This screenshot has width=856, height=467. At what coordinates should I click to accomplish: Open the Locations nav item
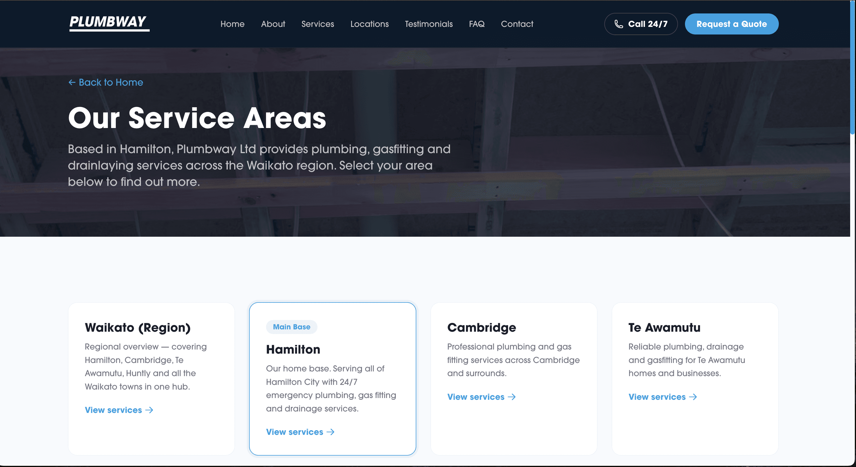(x=369, y=24)
